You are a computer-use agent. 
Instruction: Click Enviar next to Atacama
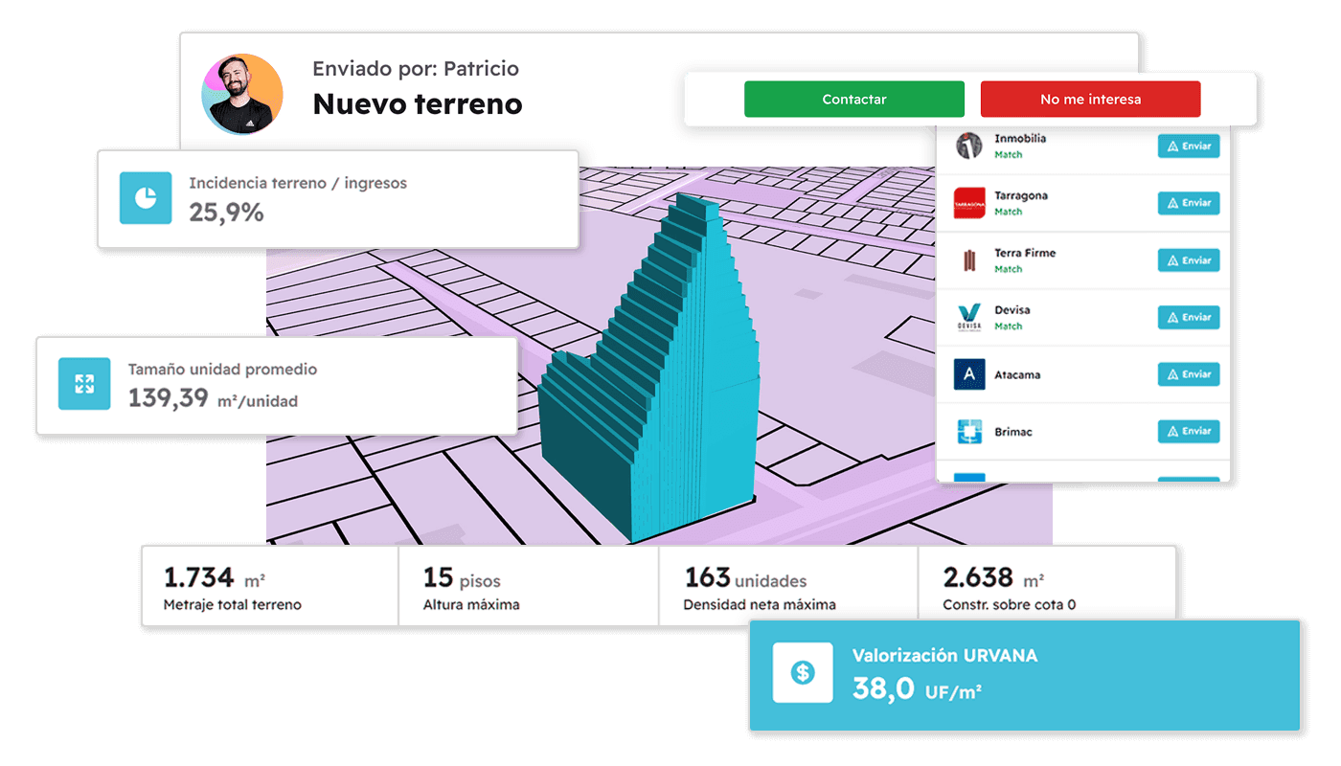[x=1189, y=374]
